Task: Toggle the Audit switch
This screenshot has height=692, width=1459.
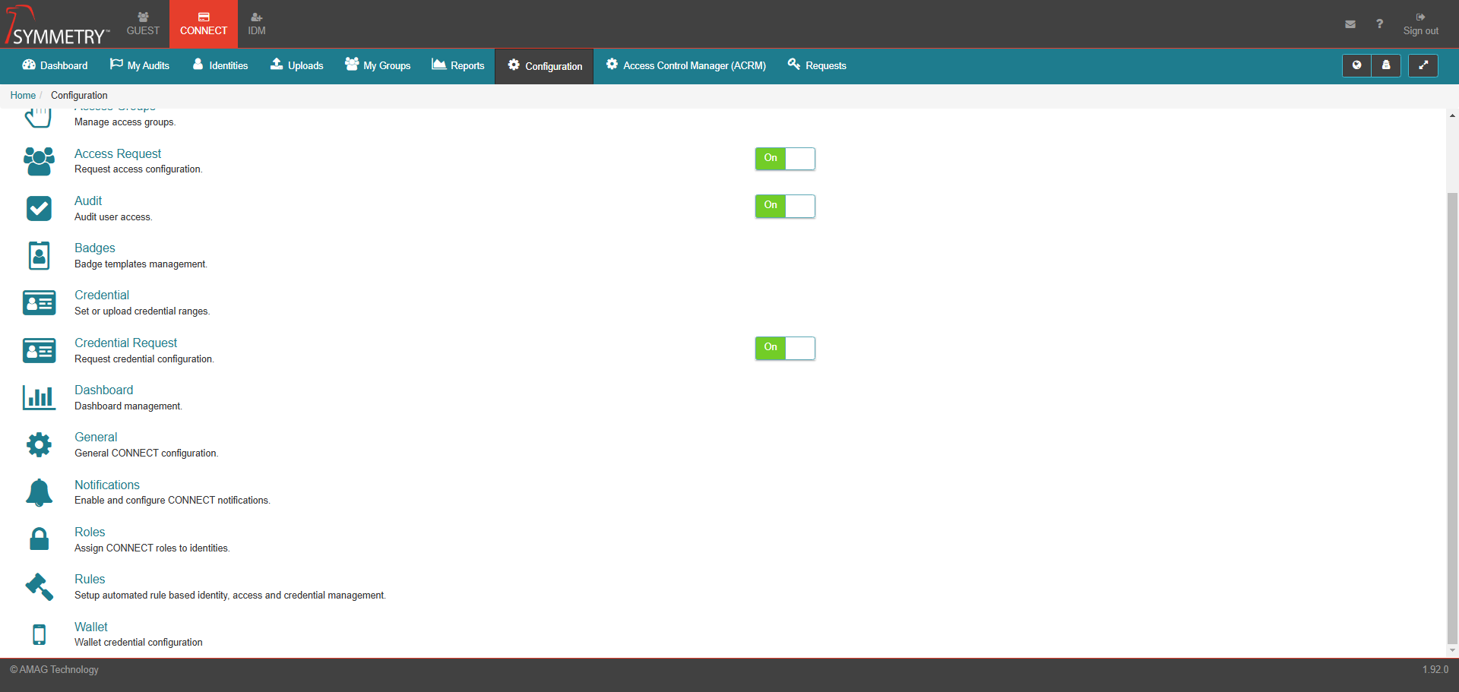Action: [785, 206]
